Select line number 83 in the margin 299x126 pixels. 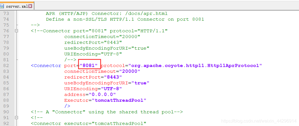tap(6, 71)
